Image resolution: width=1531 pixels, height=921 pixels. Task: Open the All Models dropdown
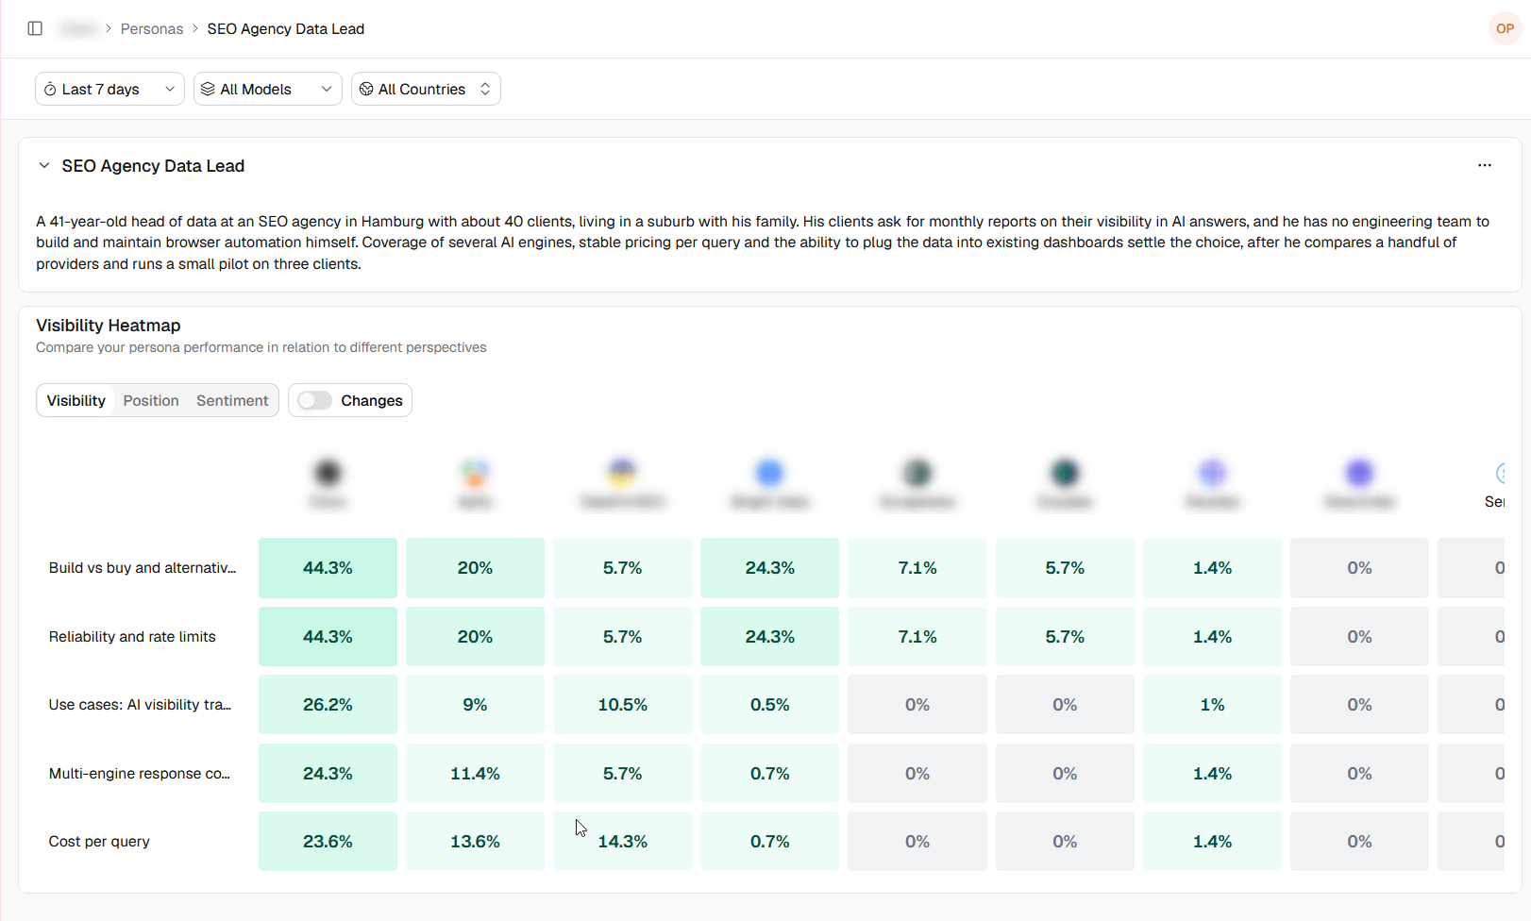pyautogui.click(x=268, y=89)
